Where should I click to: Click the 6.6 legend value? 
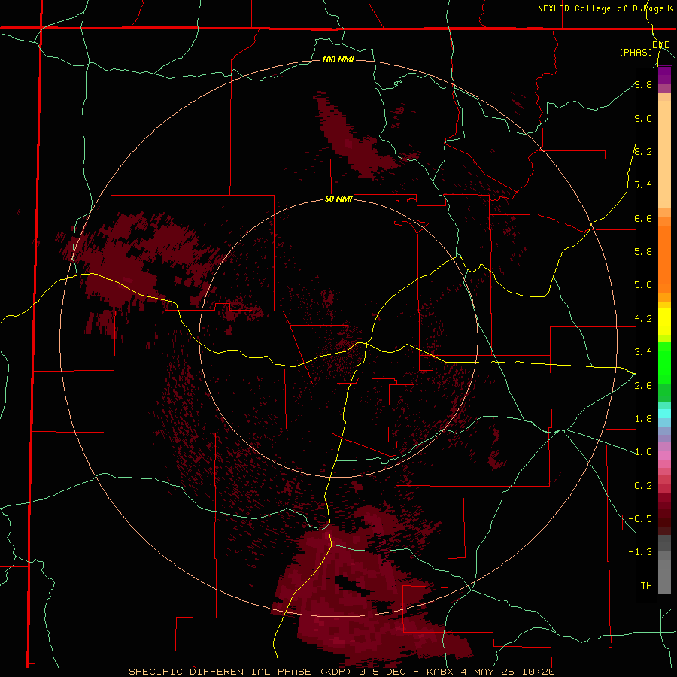pos(643,218)
